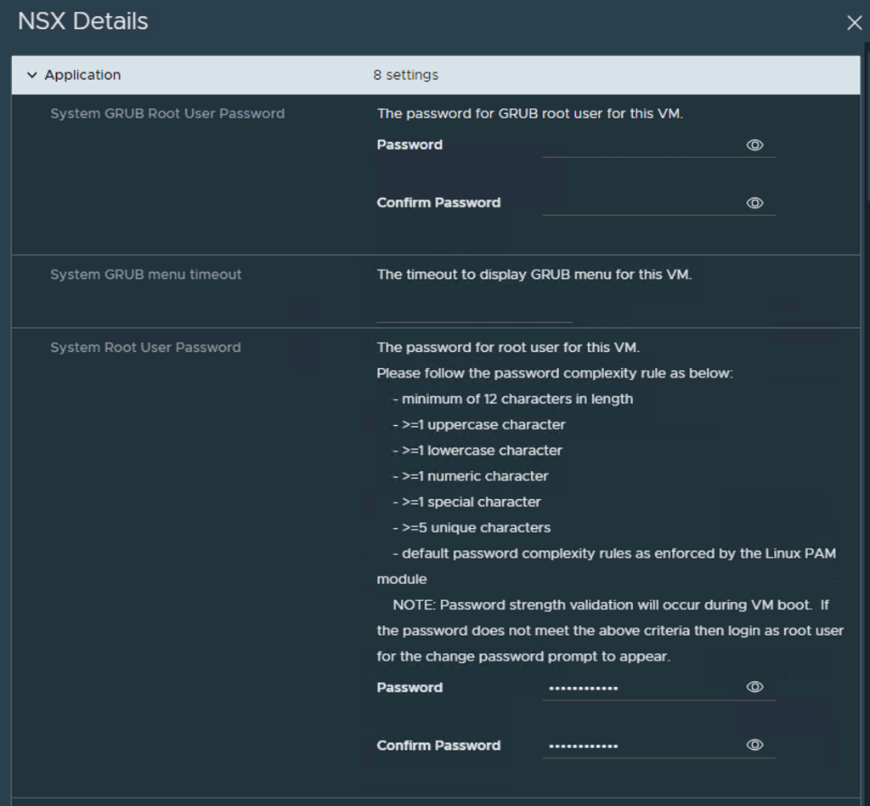Reveal the GRUB root Confirm Password entry
870x806 pixels.
[x=754, y=203]
